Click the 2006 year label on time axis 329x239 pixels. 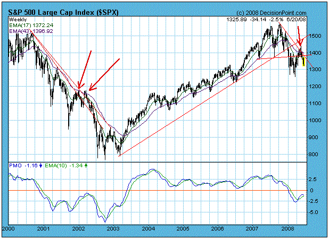pyautogui.click(x=218, y=228)
